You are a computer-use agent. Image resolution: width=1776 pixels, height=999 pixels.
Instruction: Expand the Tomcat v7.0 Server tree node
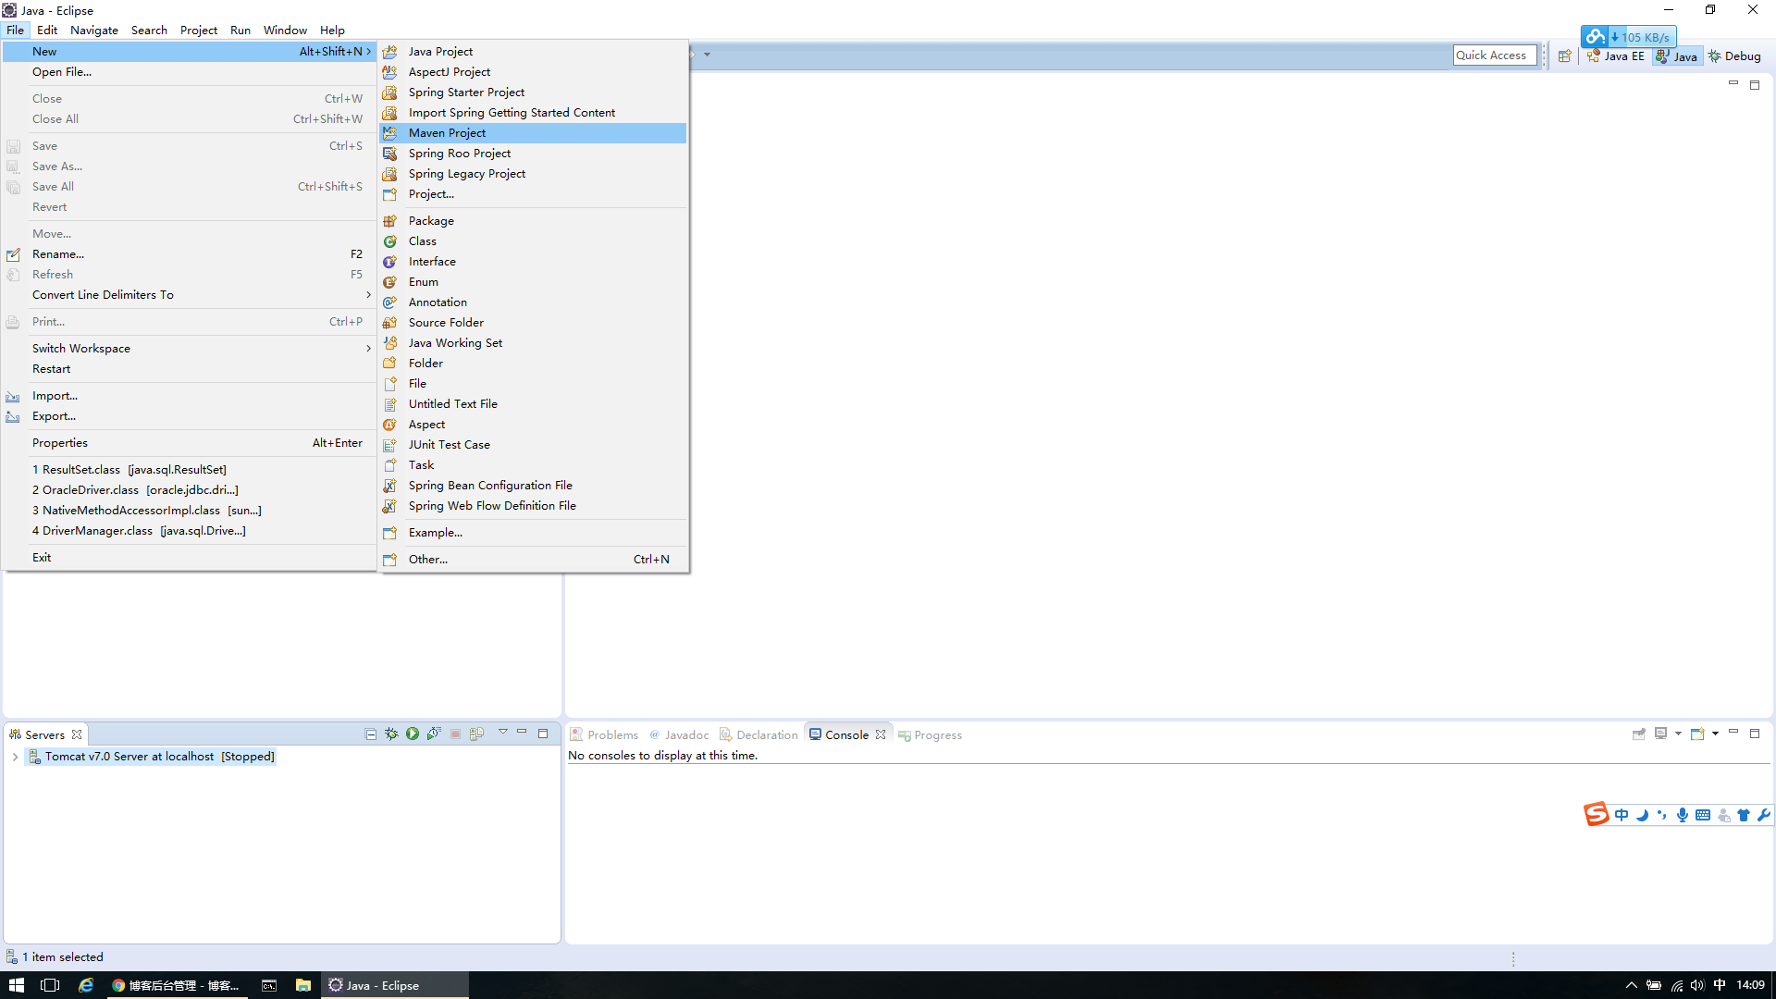[x=15, y=757]
